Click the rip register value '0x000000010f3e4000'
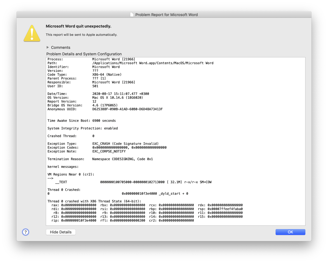328x263 pixels. pyautogui.click(x=79, y=220)
